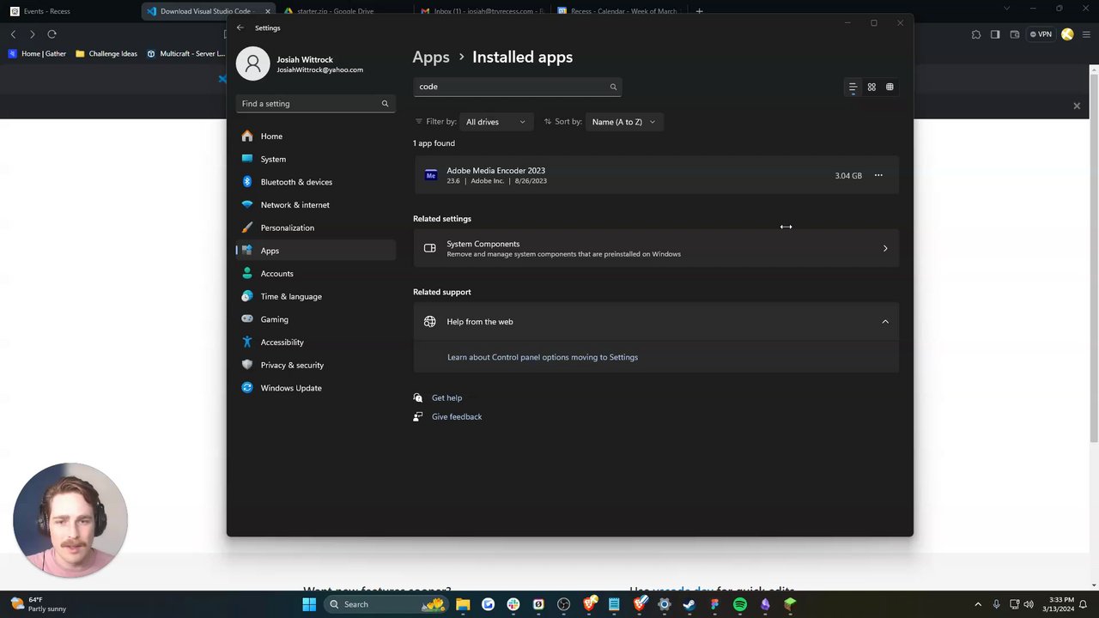
Task: Switch installed apps to table view
Action: coord(890,87)
